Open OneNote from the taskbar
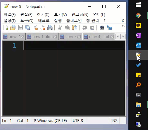 point(138,35)
